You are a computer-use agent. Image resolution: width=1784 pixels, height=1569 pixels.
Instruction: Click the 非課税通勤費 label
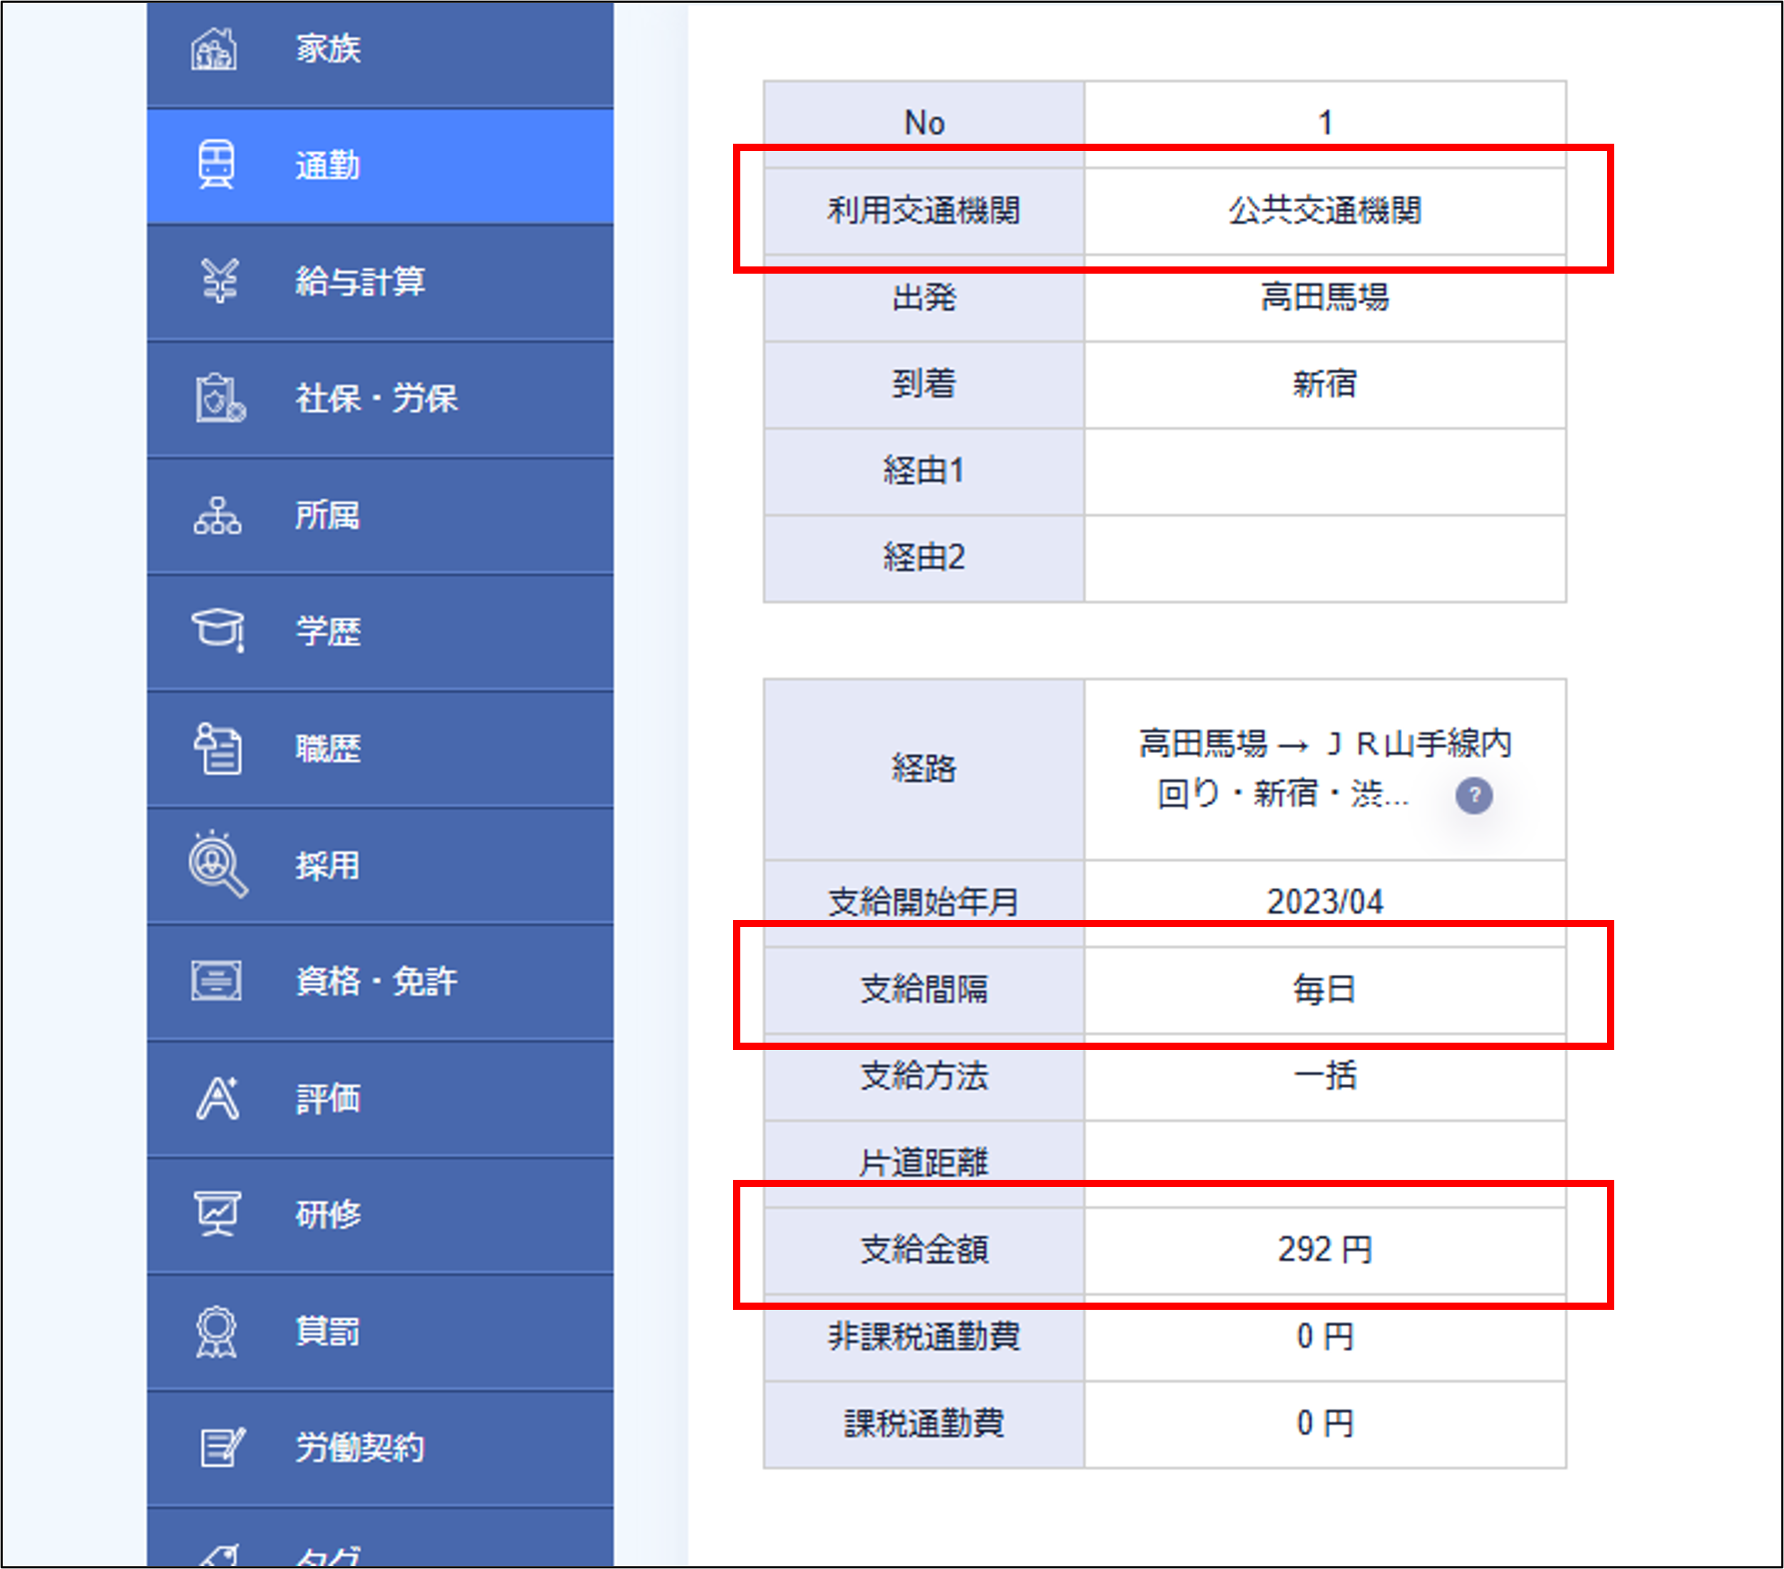[x=925, y=1337]
